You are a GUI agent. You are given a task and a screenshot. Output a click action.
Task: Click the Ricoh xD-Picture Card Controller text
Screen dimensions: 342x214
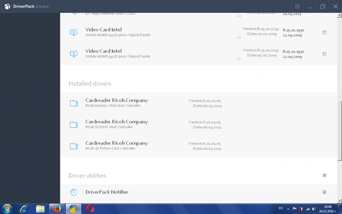pyautogui.click(x=110, y=149)
